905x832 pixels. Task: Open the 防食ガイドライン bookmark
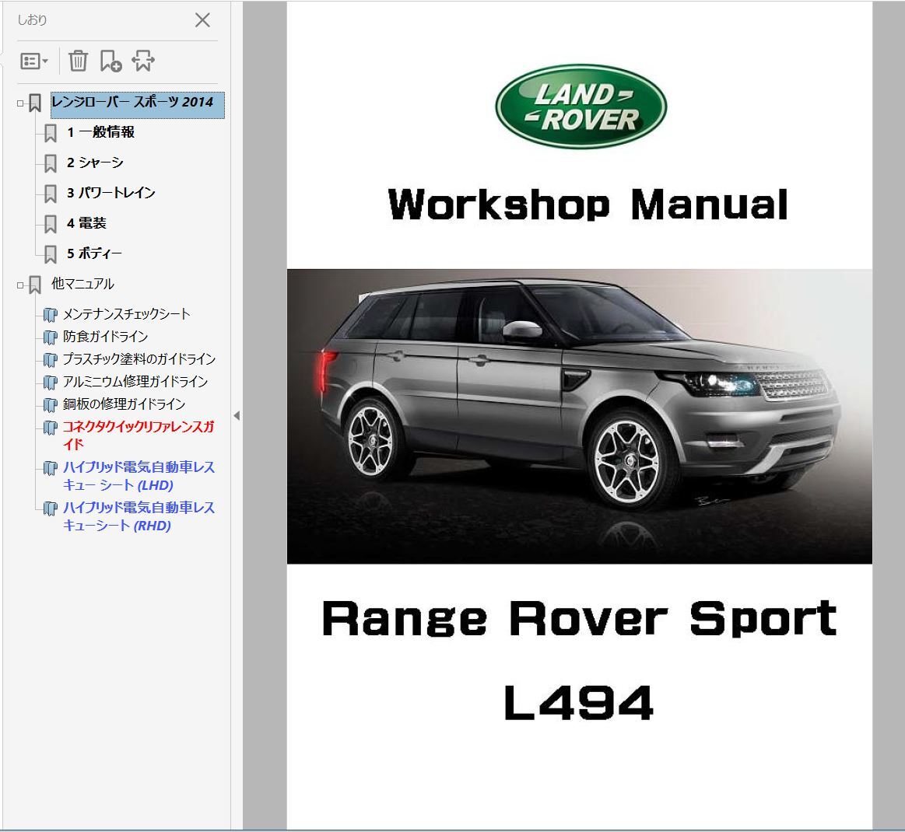(105, 336)
